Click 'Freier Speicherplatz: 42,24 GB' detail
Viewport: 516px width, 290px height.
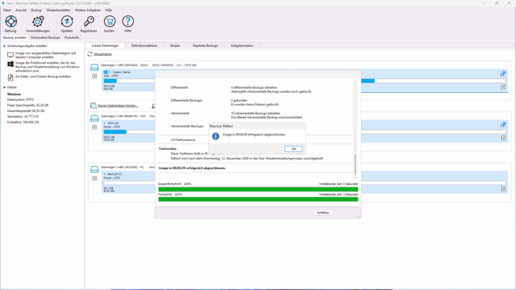pyautogui.click(x=28, y=105)
